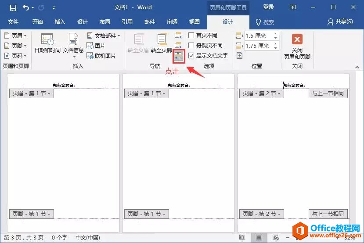The height and width of the screenshot is (243, 364).
Task: Toggle the Link to Previous icon
Action: 179,56
